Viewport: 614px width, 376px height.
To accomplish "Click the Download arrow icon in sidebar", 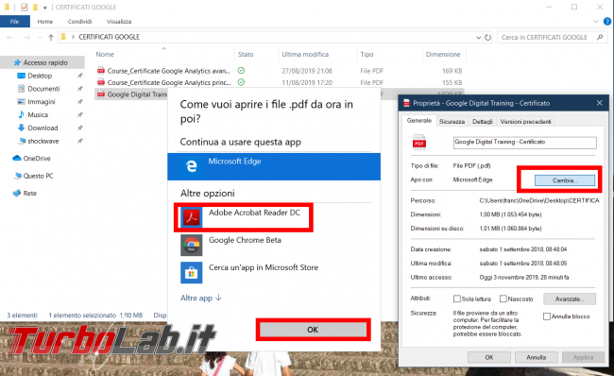I will coord(21,128).
